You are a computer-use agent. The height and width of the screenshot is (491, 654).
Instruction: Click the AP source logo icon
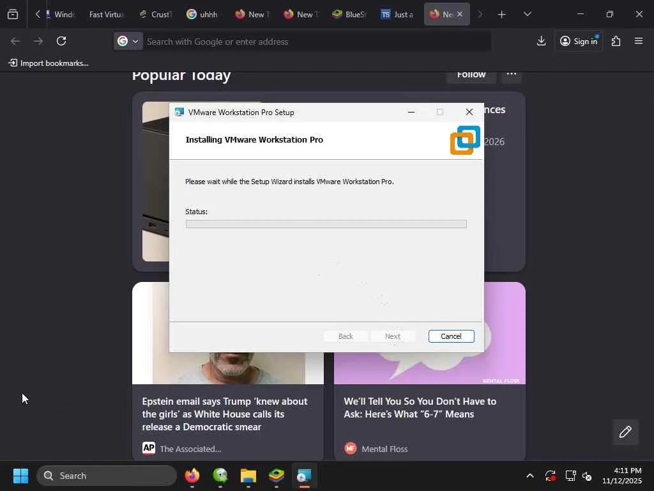click(148, 448)
